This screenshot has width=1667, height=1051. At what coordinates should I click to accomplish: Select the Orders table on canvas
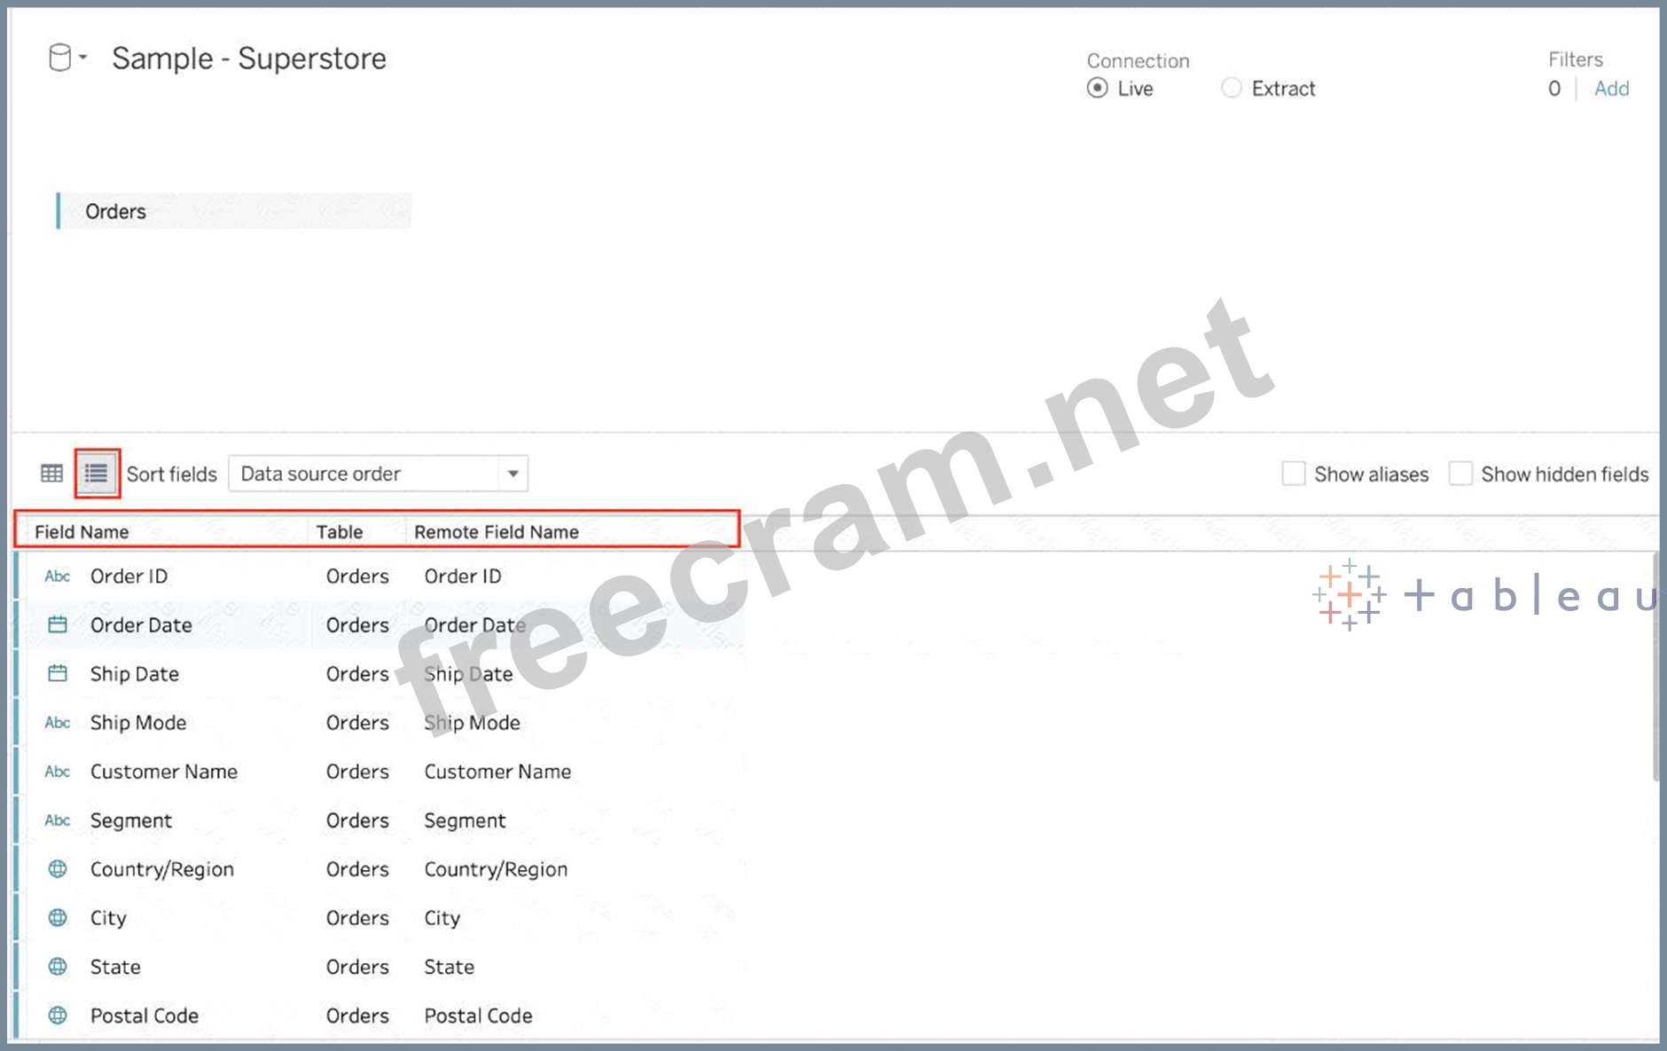pyautogui.click(x=116, y=212)
